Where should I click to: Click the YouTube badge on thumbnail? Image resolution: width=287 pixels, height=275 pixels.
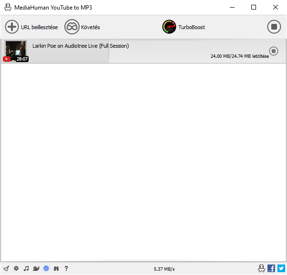point(7,59)
